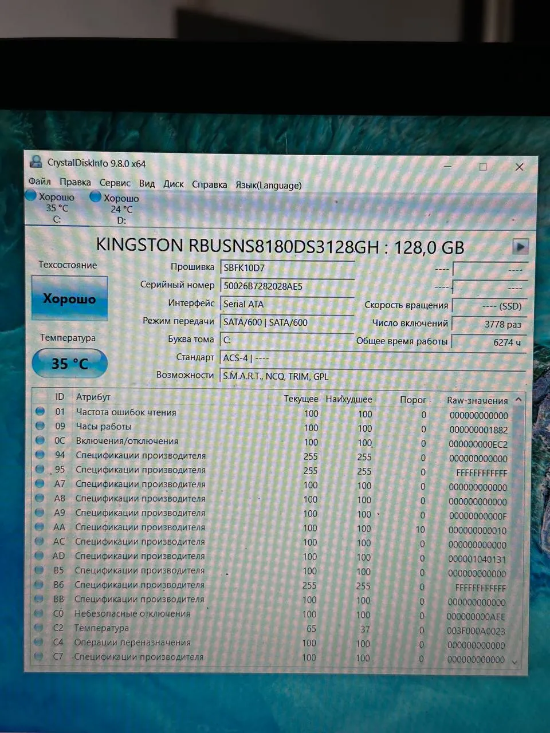Click the serial number field

(288, 286)
